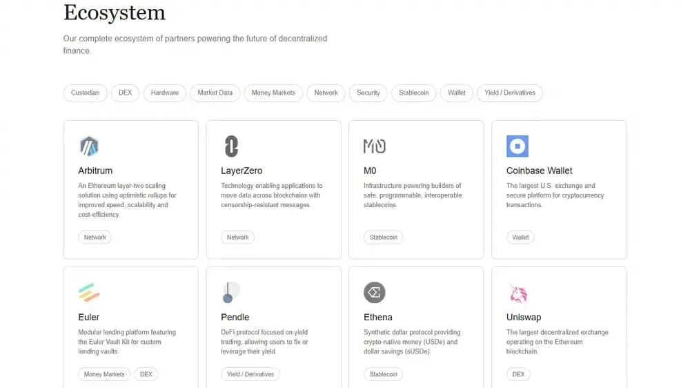Open the Uniswap card title

pyautogui.click(x=524, y=317)
